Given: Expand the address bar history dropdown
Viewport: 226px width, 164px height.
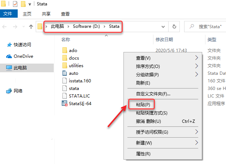Looking at the screenshot, I should coord(163,27).
